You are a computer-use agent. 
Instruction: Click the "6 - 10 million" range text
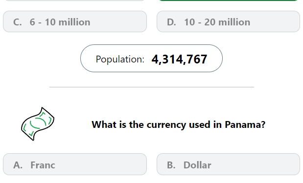click(x=60, y=22)
